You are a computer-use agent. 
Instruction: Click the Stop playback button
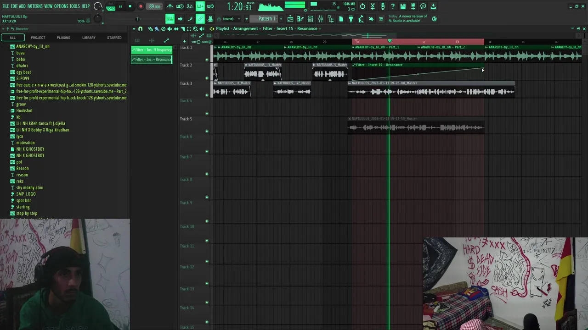tap(130, 6)
